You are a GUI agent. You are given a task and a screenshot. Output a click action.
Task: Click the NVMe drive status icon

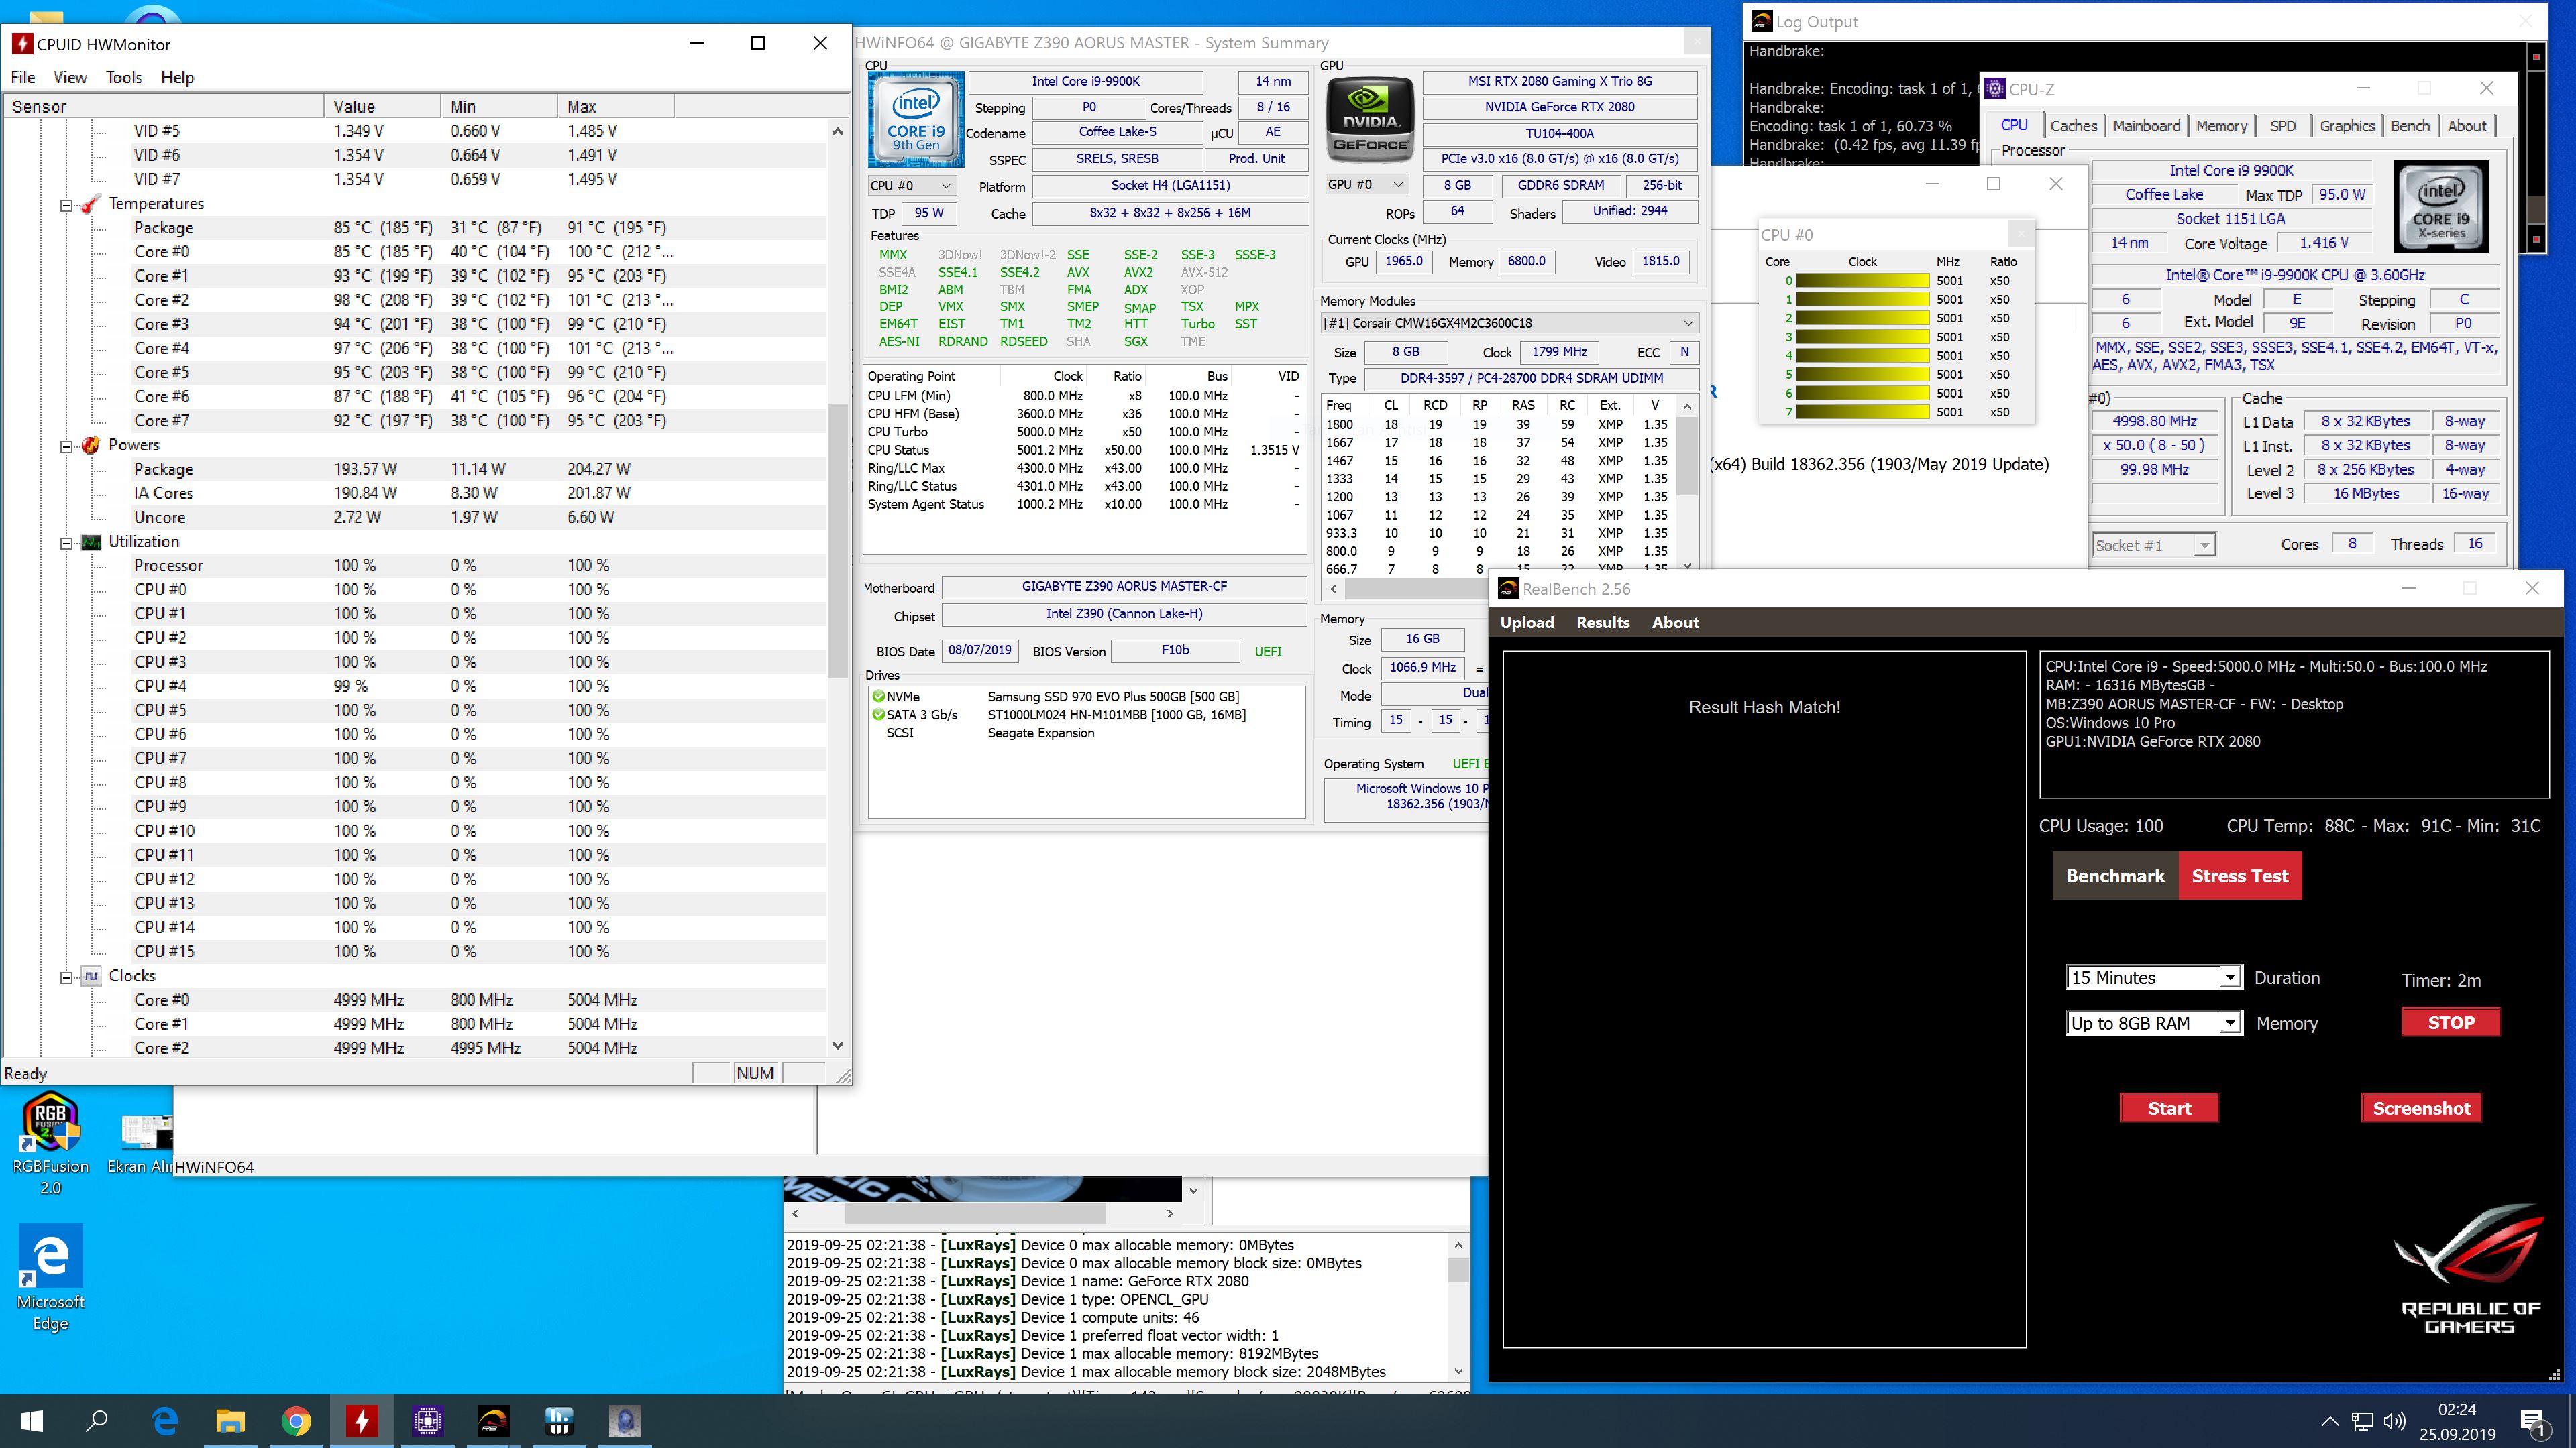[x=878, y=697]
